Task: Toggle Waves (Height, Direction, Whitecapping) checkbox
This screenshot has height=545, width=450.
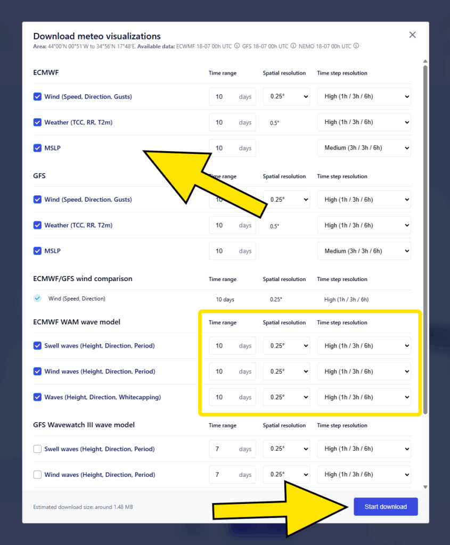Action: tap(37, 397)
